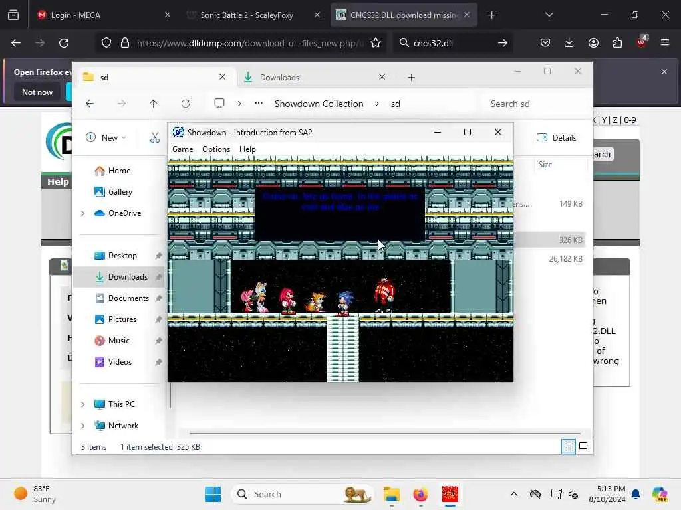Image resolution: width=681 pixels, height=510 pixels.
Task: Select Videos in the sidebar
Action: pyautogui.click(x=120, y=362)
